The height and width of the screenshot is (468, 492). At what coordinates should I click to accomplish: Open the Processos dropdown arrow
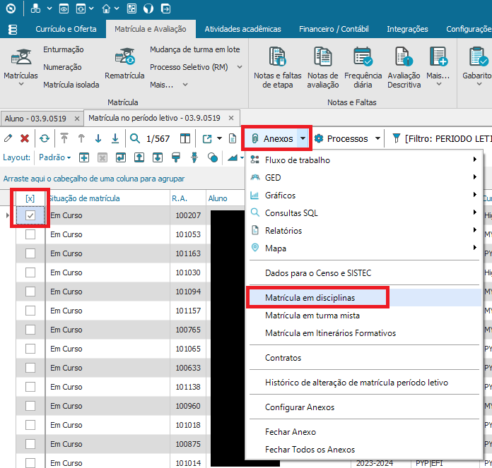[x=377, y=138]
